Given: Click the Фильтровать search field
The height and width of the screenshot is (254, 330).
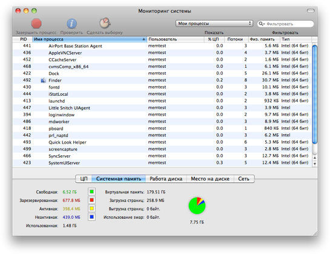Looking at the screenshot, I should 285,24.
